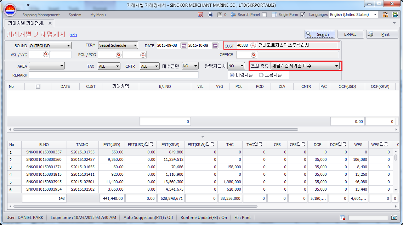
Task: Click the upper grid's horizontal scrollbar
Action: point(155,130)
